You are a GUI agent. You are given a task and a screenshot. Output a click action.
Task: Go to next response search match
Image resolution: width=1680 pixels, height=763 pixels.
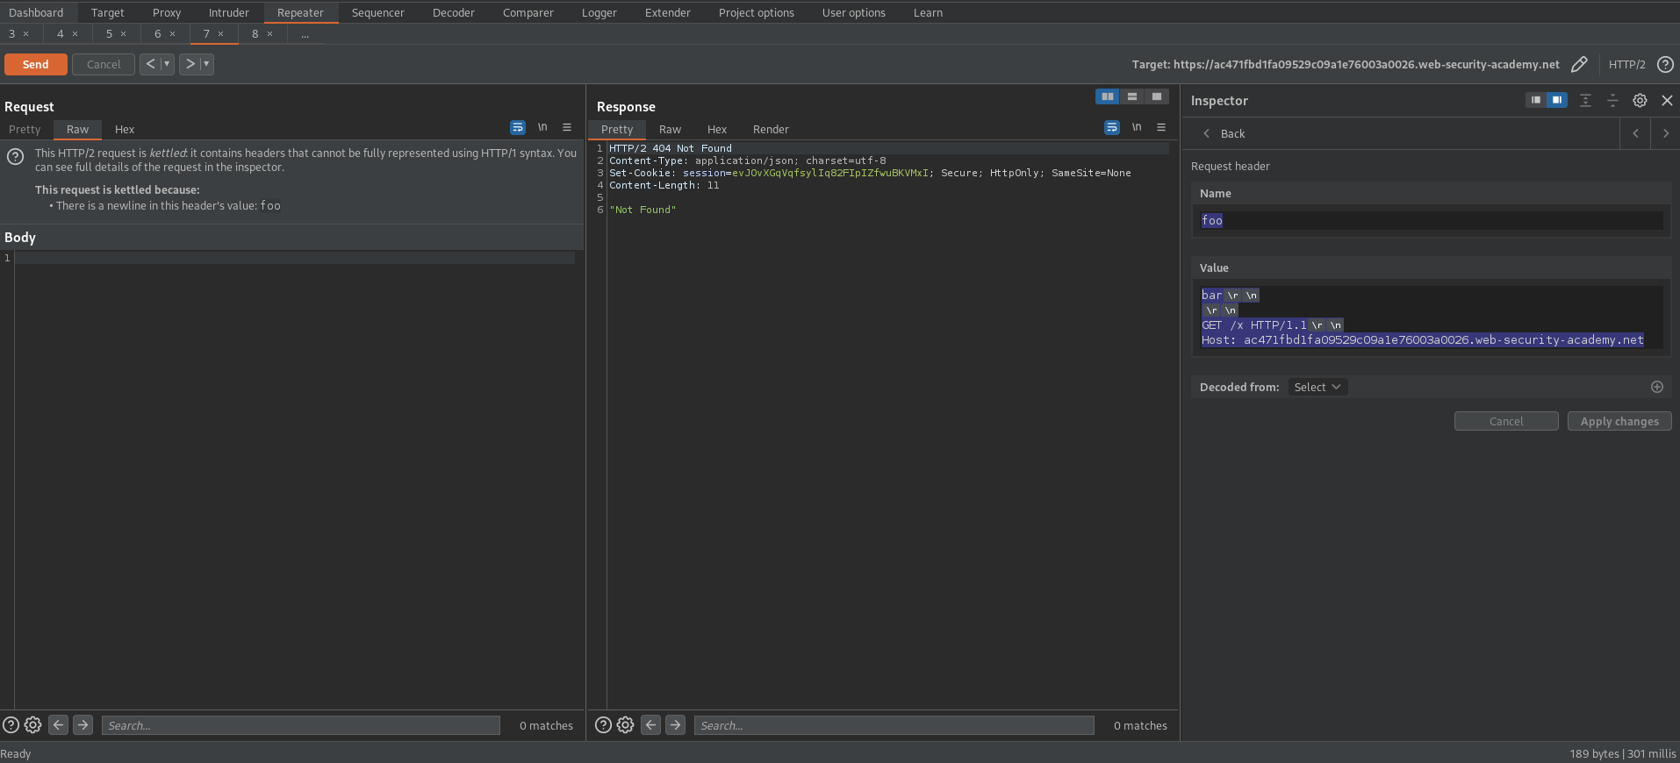[676, 724]
